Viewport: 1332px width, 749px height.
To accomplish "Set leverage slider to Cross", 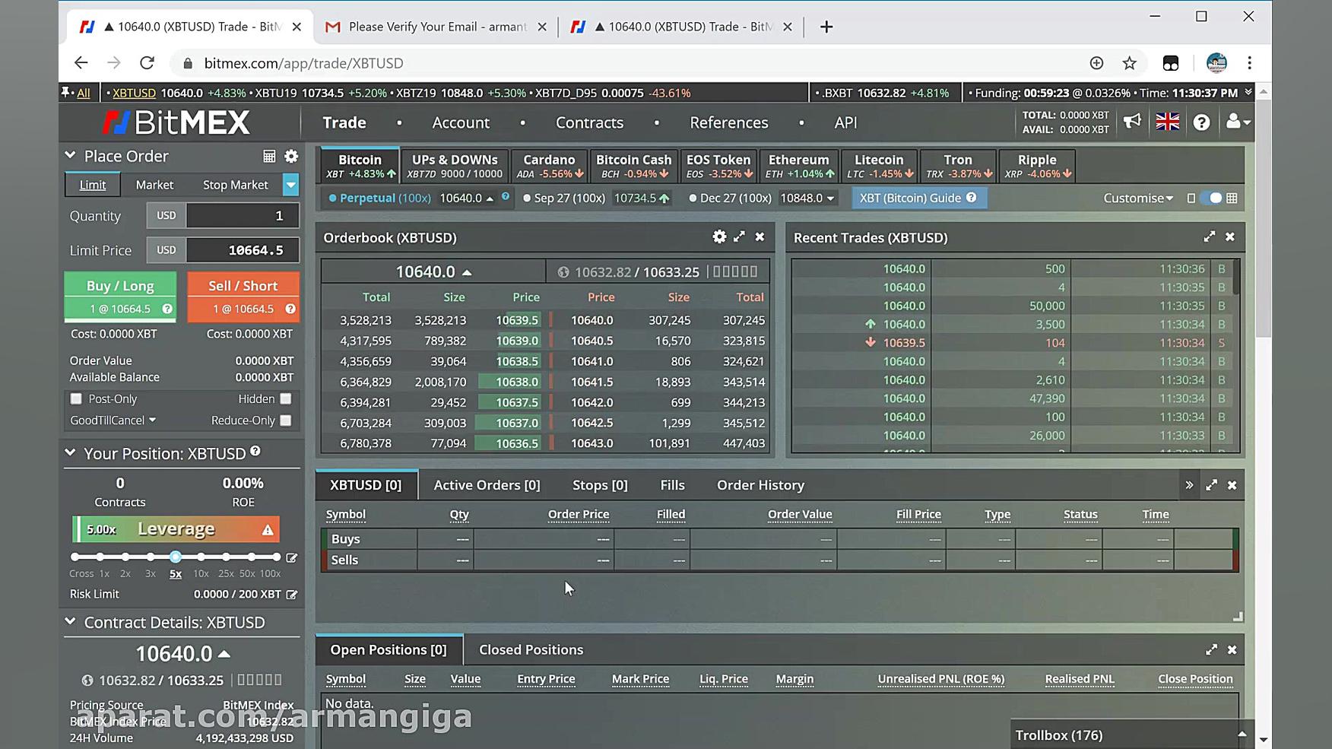I will click(x=75, y=557).
